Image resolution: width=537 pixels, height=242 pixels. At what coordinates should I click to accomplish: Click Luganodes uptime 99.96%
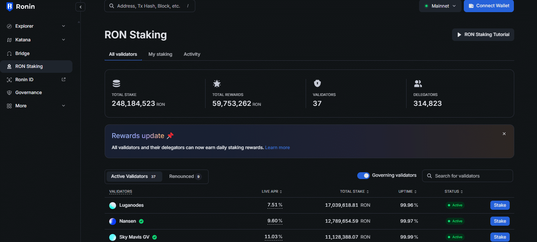409,205
